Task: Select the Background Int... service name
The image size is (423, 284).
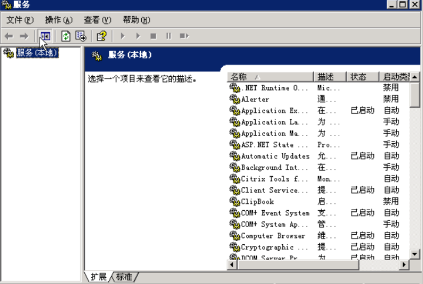Action: click(275, 168)
